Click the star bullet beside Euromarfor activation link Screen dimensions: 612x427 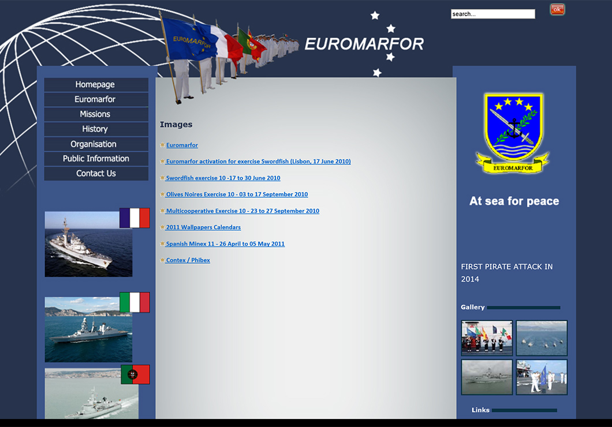click(x=162, y=162)
